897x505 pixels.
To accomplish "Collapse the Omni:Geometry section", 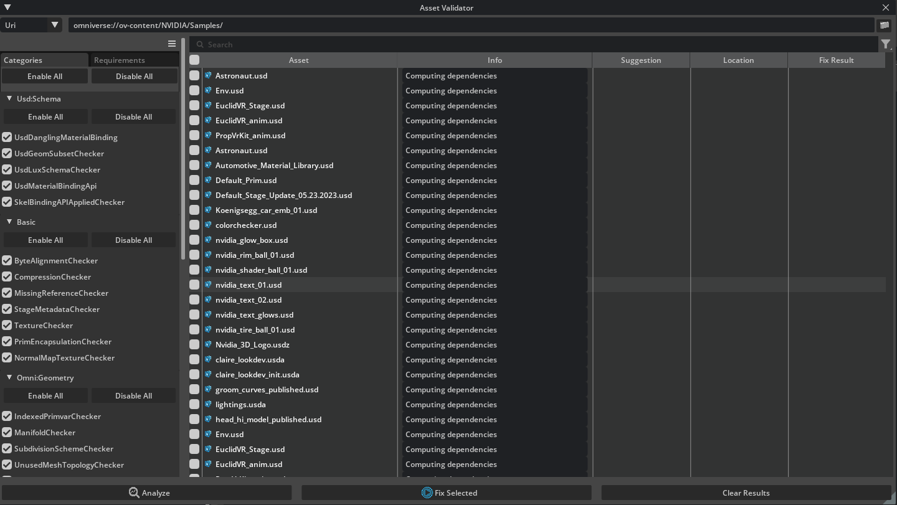I will click(9, 377).
